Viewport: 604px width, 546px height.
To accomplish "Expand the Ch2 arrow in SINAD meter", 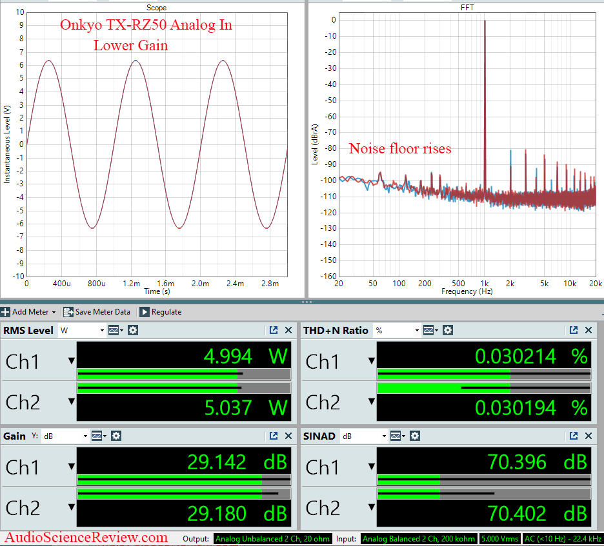I will (x=371, y=507).
